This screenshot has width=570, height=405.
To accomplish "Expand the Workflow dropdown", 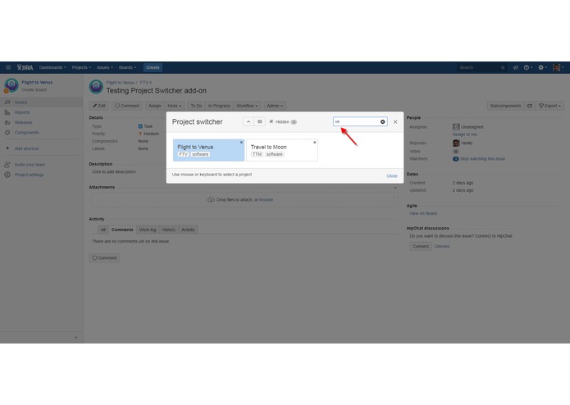I will (x=247, y=106).
